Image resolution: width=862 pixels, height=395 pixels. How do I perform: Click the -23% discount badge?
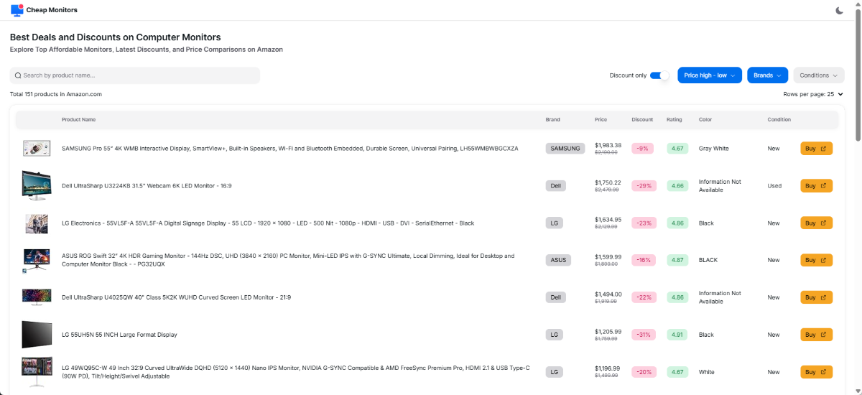point(644,223)
